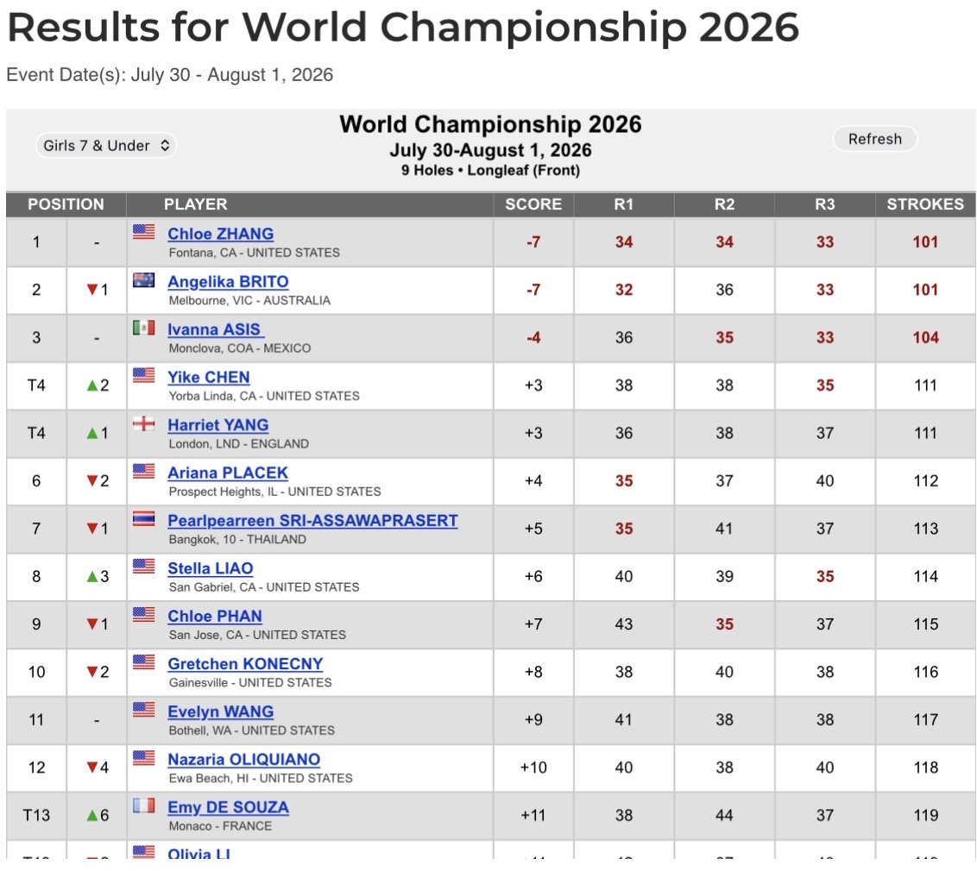Open Pearlpearreen SRI-ASSAWAPRASERT player link
The image size is (977, 871).
tap(312, 521)
